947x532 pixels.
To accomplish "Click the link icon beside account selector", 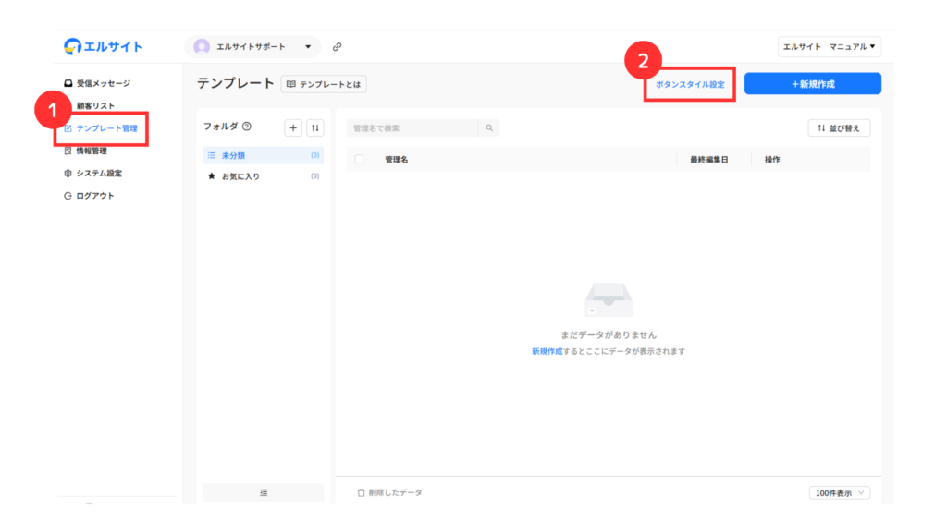I will (338, 47).
